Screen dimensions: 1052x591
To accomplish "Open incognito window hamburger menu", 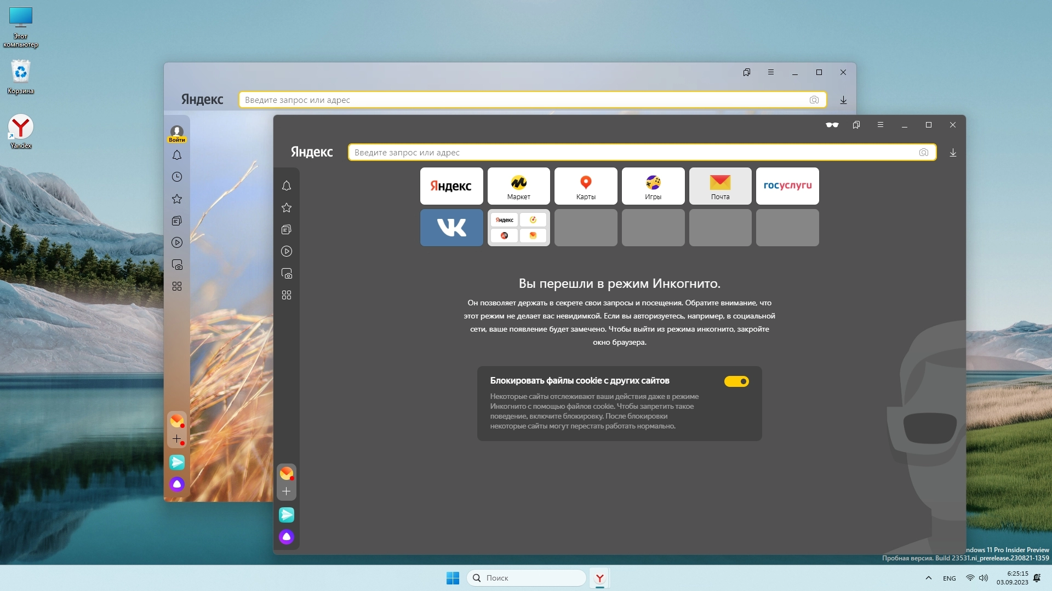I will [880, 125].
